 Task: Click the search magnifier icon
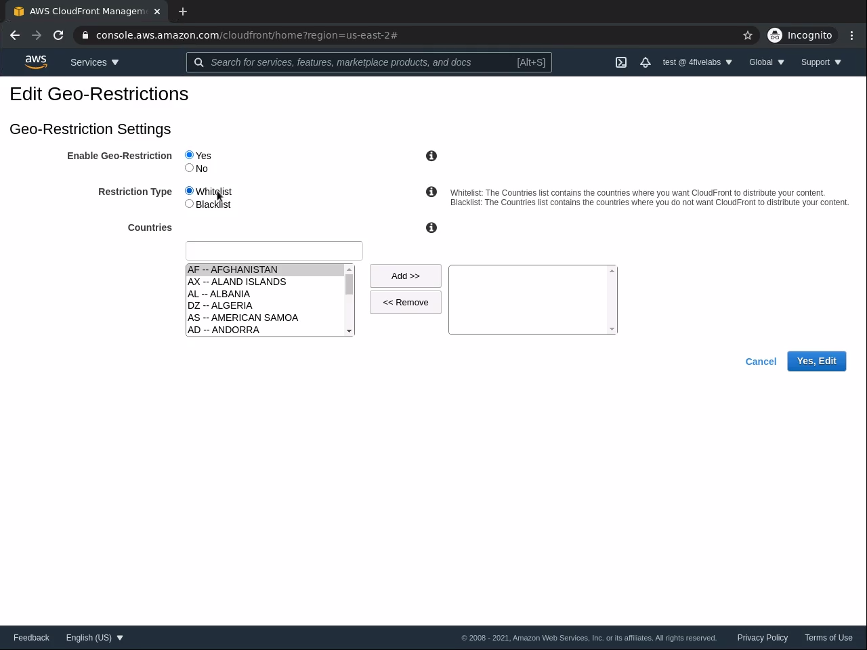click(199, 62)
